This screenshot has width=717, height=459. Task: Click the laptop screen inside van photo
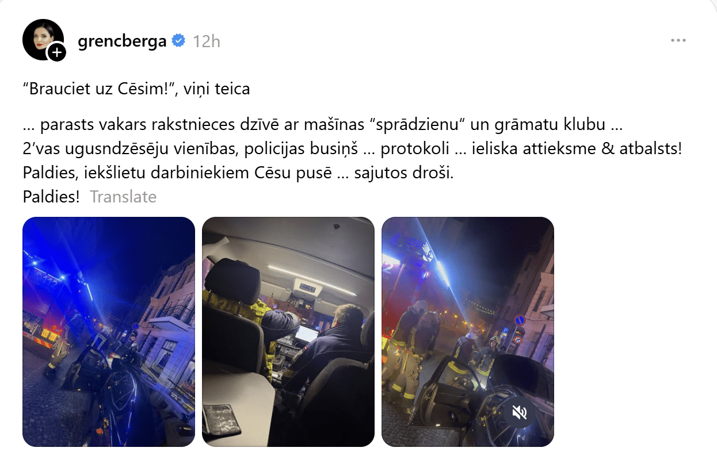pyautogui.click(x=306, y=335)
